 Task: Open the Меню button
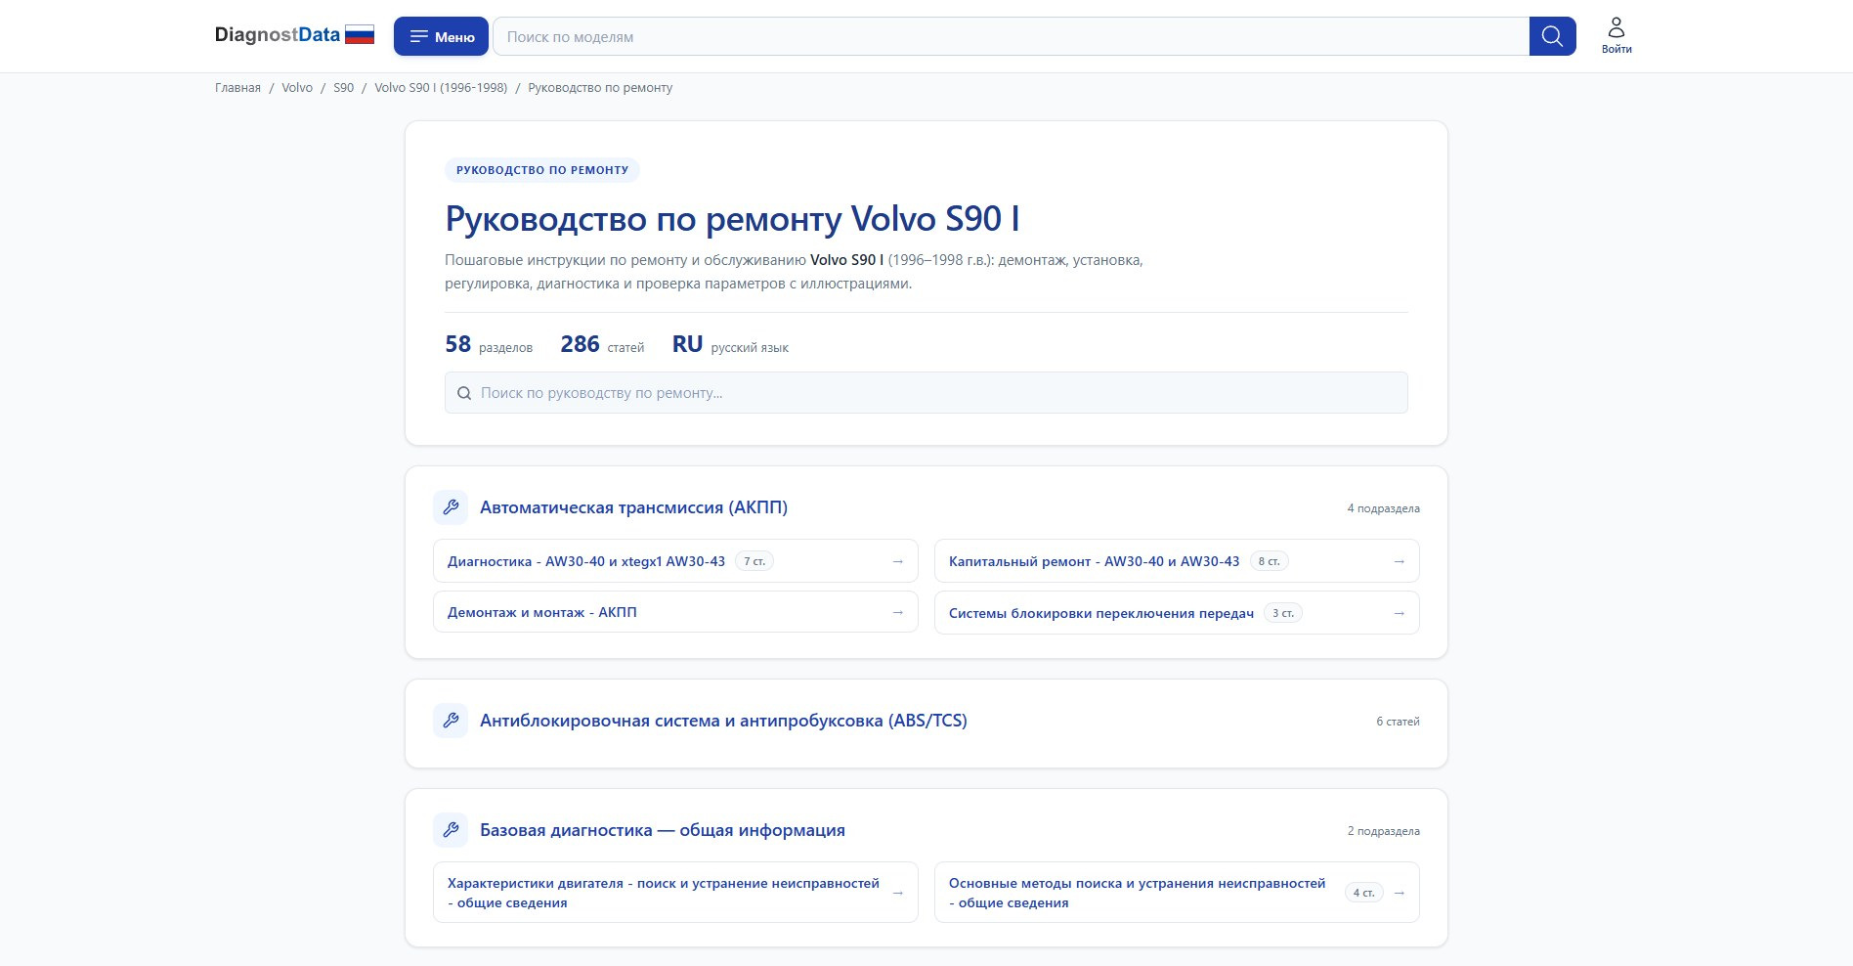click(x=442, y=36)
